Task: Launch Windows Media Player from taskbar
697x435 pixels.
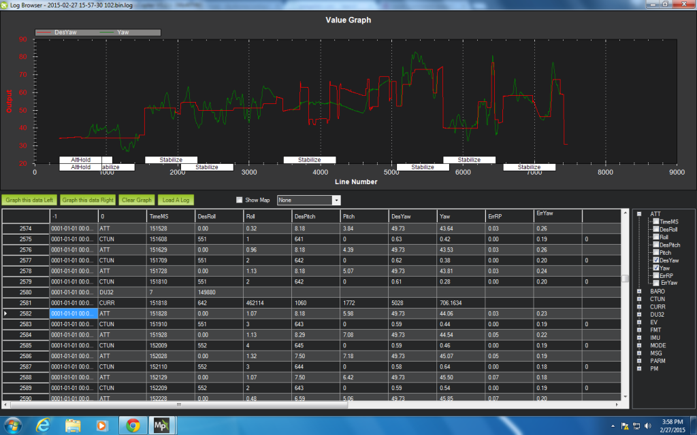Action: 103,425
